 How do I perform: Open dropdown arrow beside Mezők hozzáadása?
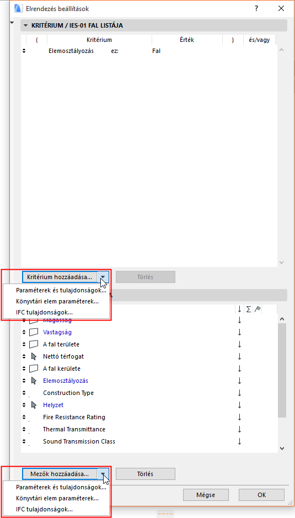[x=104, y=474]
